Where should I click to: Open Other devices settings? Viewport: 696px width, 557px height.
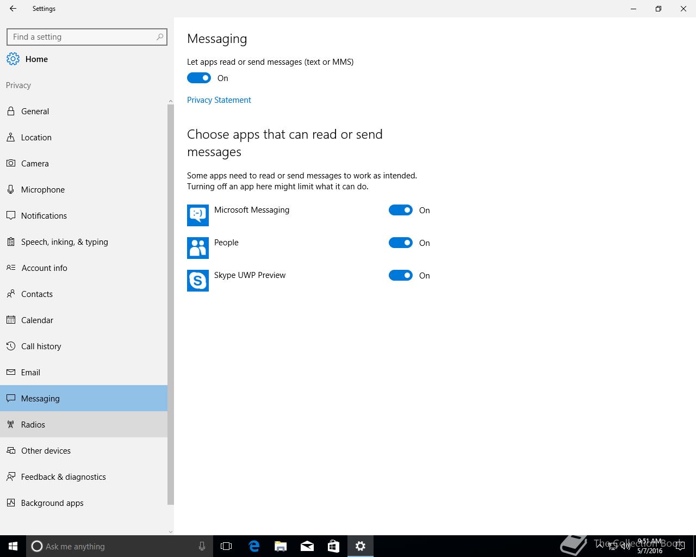[84, 450]
